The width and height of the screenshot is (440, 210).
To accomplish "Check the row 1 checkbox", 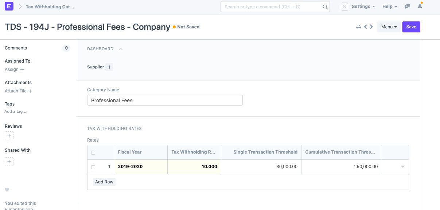I will (x=93, y=167).
